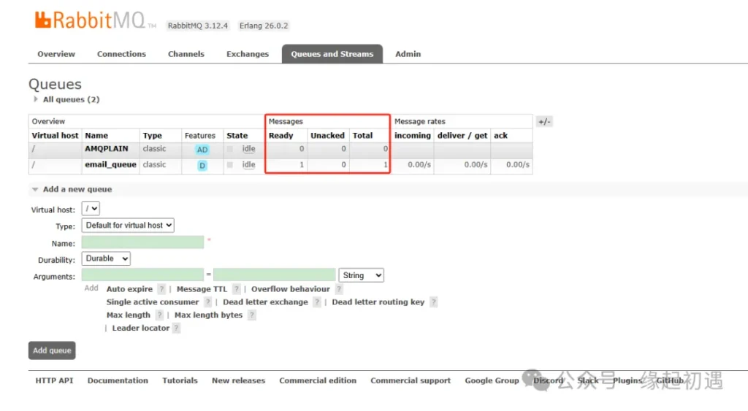Click the Add queue button

tap(52, 350)
